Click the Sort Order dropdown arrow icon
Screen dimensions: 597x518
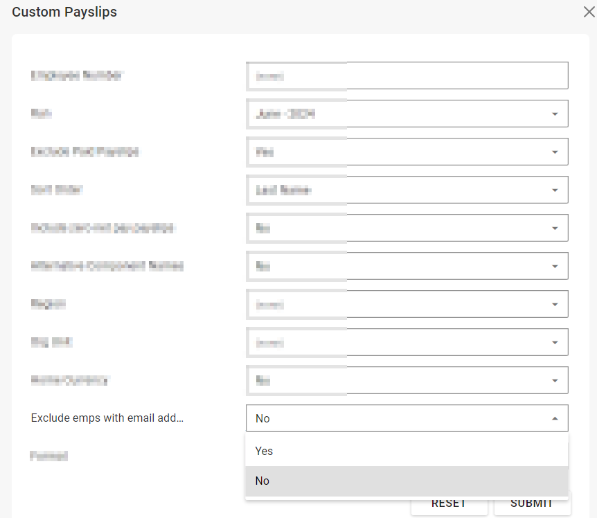coord(555,190)
